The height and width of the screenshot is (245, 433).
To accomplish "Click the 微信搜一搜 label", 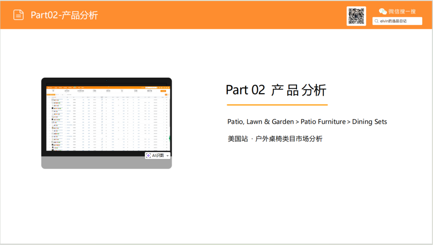I will point(402,11).
